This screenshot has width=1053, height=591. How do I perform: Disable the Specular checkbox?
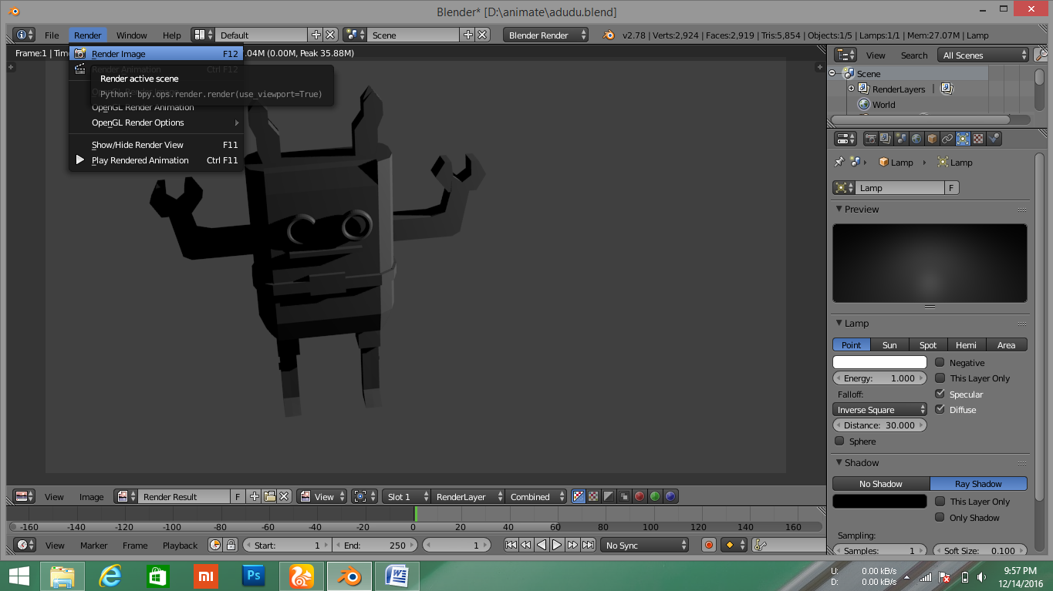click(x=940, y=394)
